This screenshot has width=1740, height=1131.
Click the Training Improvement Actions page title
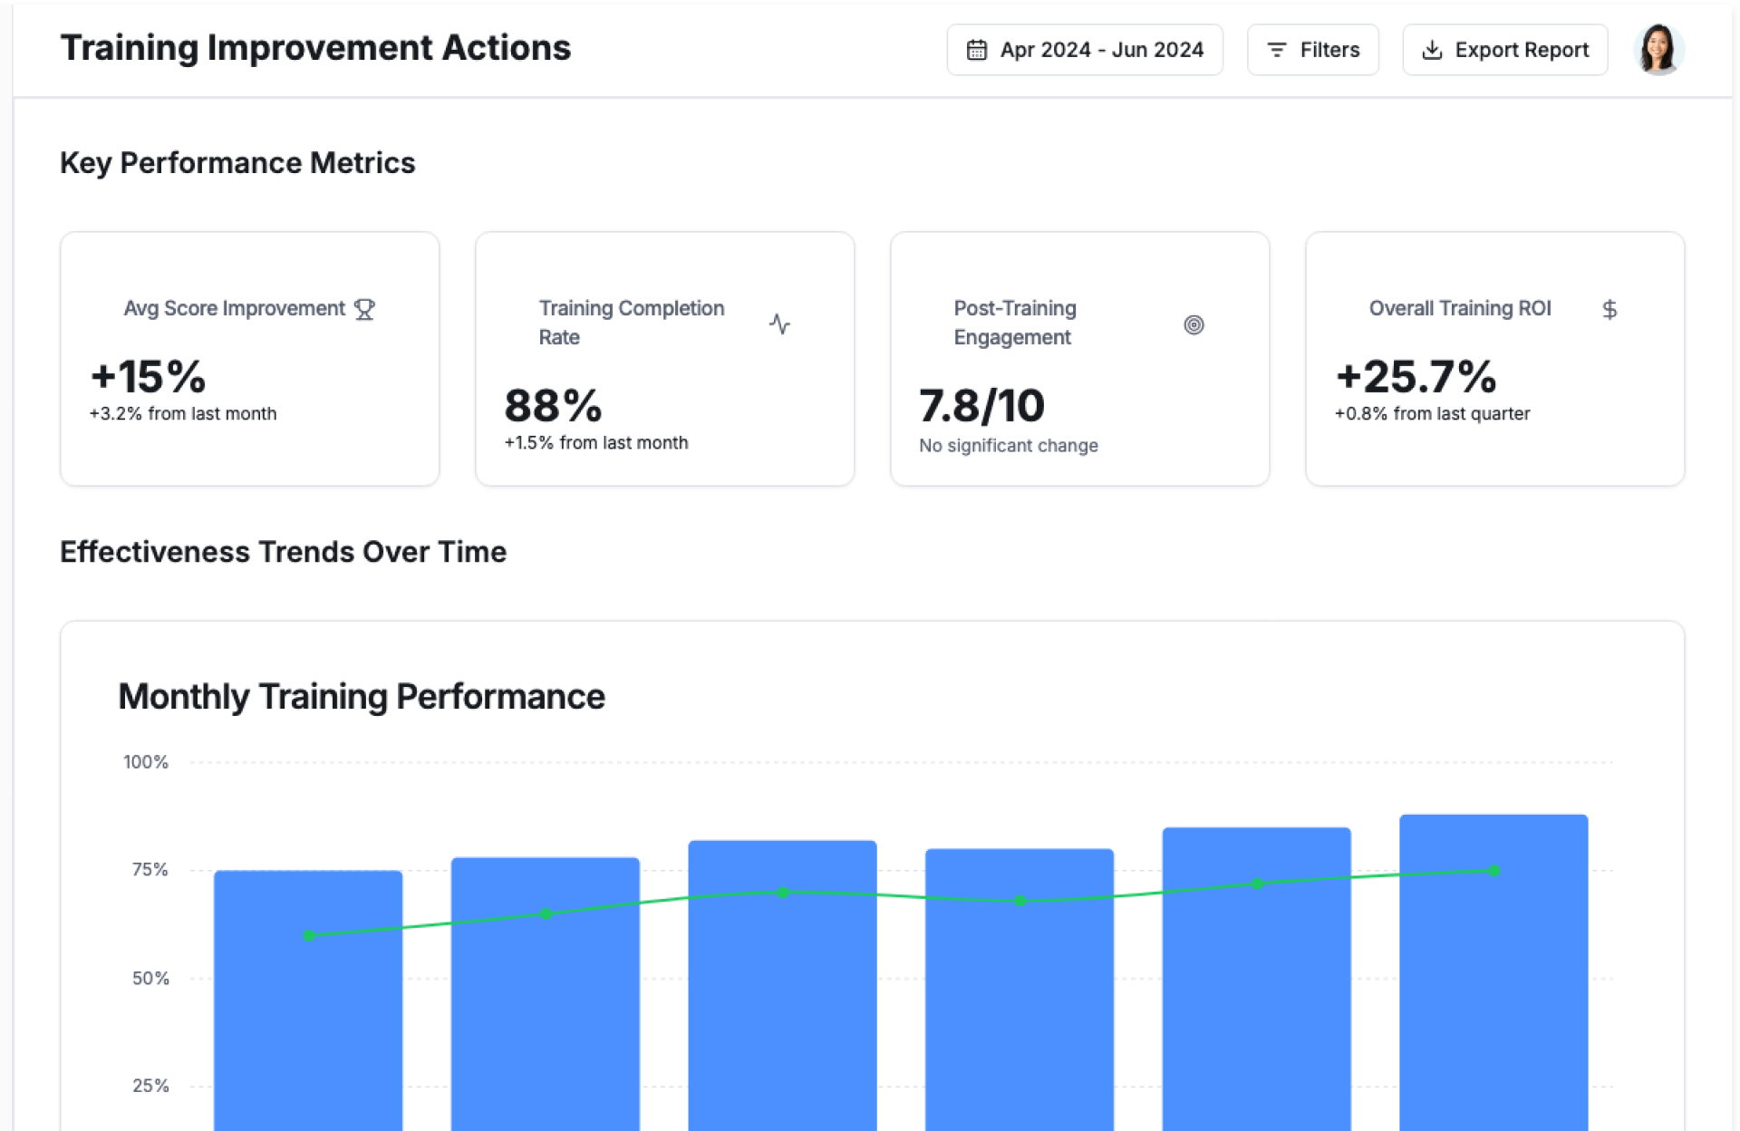(x=315, y=48)
